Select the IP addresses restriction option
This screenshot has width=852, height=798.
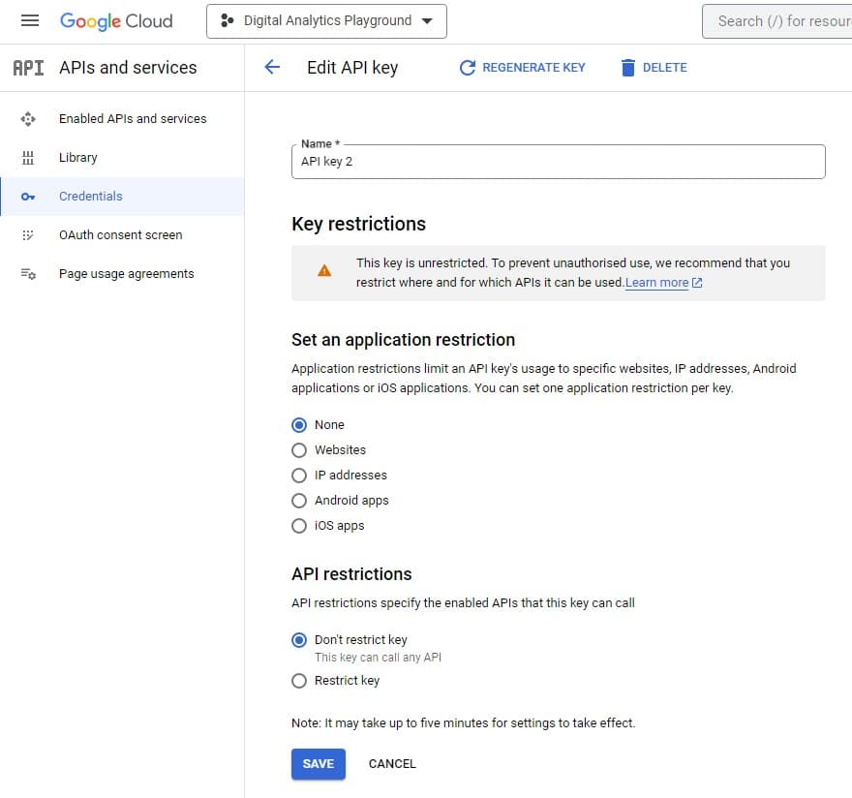tap(299, 476)
